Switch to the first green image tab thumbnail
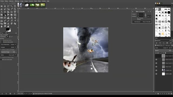 [32, 5]
